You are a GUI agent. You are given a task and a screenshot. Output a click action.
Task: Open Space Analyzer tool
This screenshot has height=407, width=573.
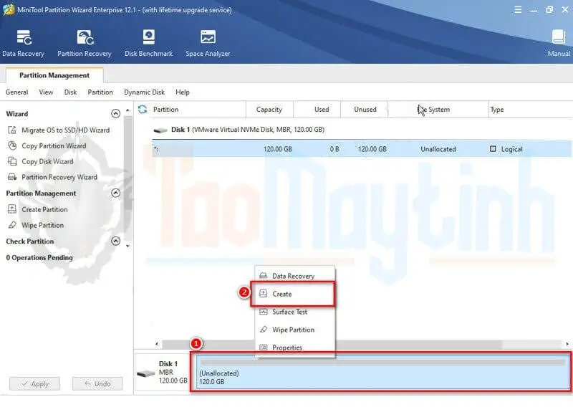pos(208,43)
